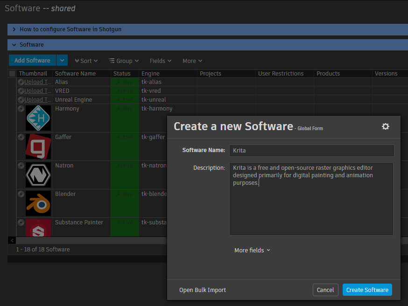This screenshot has height=306, width=408.
Task: Click the Products column header
Action: [343, 74]
